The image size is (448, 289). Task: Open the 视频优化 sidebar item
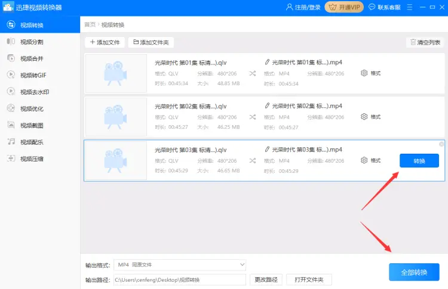tap(39, 108)
